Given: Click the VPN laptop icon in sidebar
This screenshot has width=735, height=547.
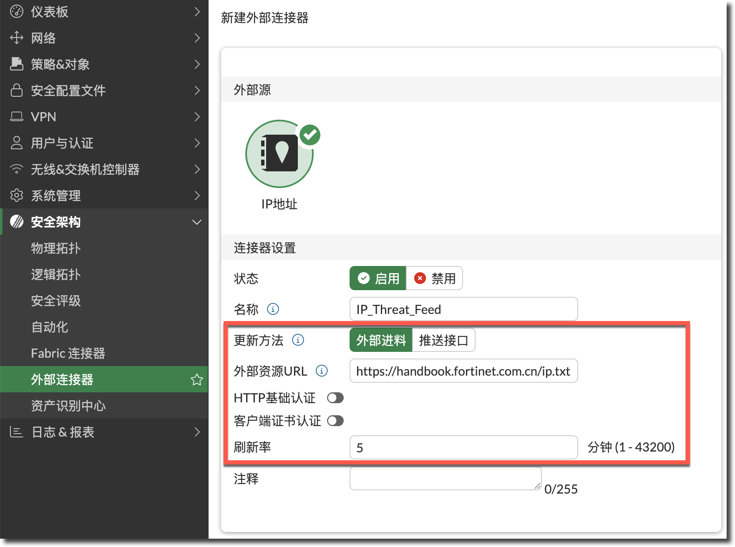Looking at the screenshot, I should click(x=17, y=116).
